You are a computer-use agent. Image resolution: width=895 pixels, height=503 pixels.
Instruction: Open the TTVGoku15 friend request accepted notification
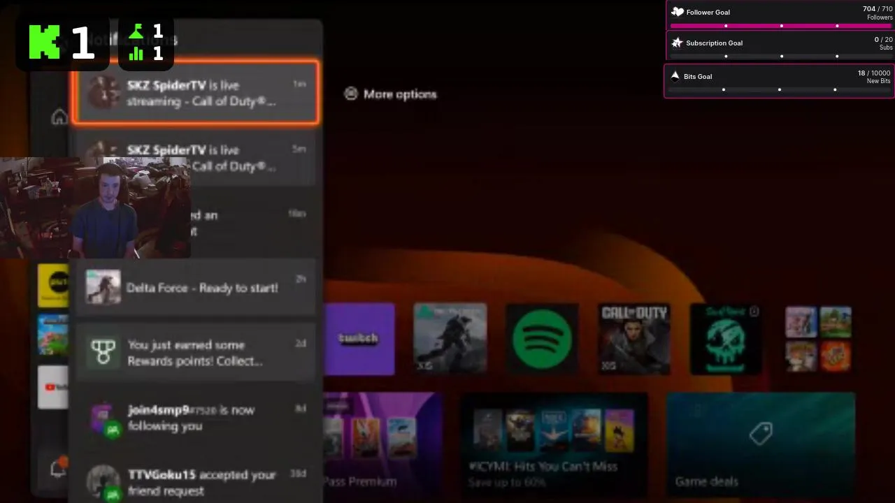pos(195,481)
